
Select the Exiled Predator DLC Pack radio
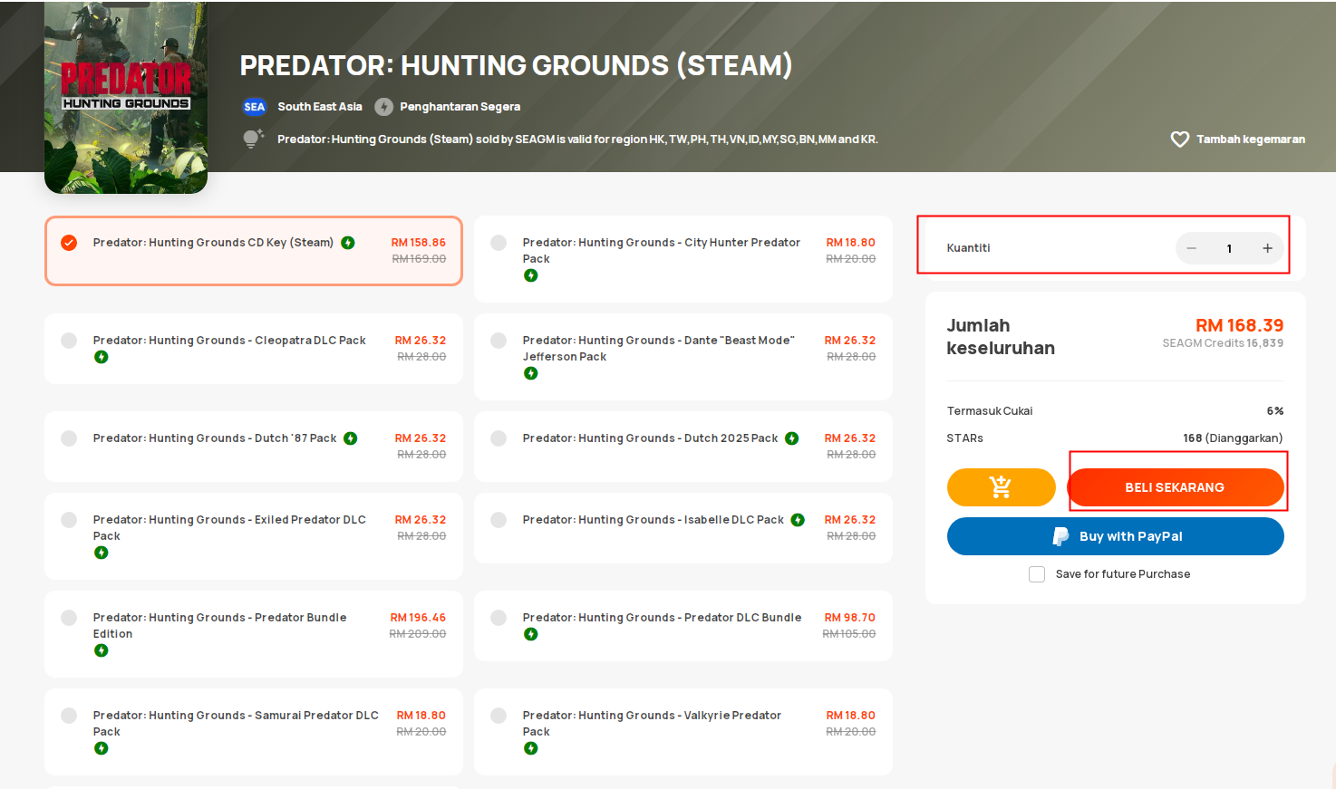pyautogui.click(x=69, y=520)
